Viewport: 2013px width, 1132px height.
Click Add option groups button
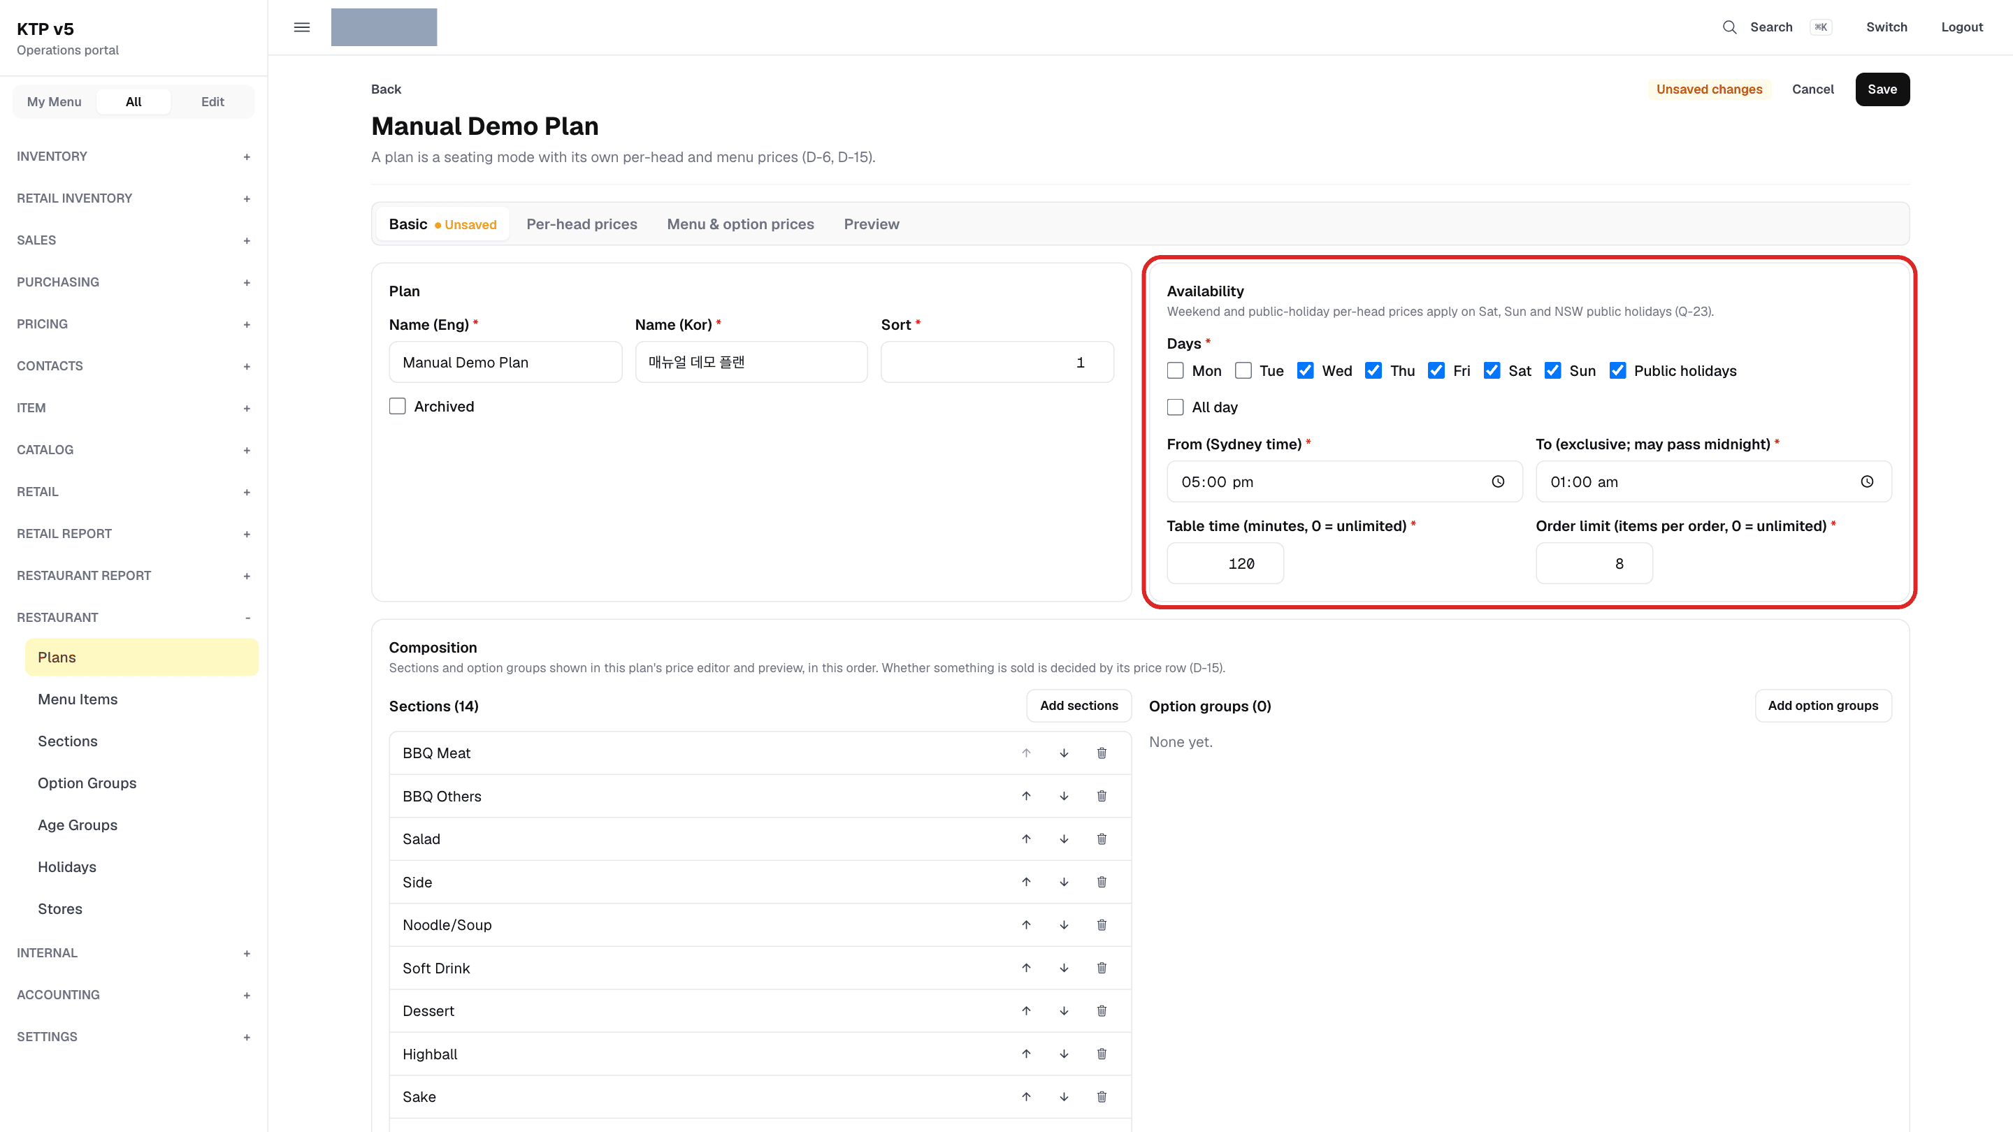[1822, 706]
